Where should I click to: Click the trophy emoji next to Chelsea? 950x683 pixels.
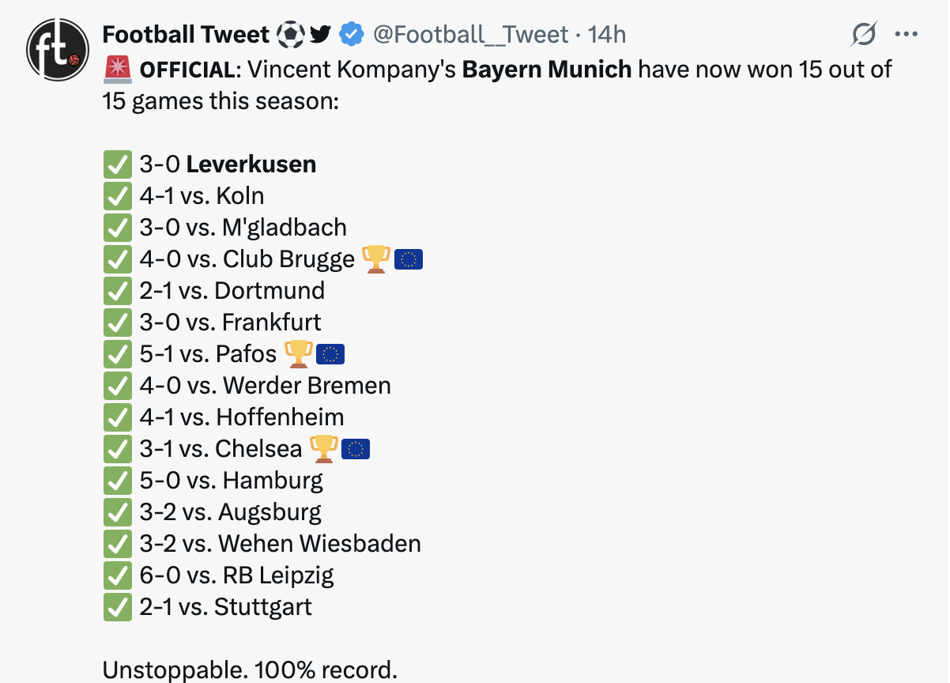[323, 448]
